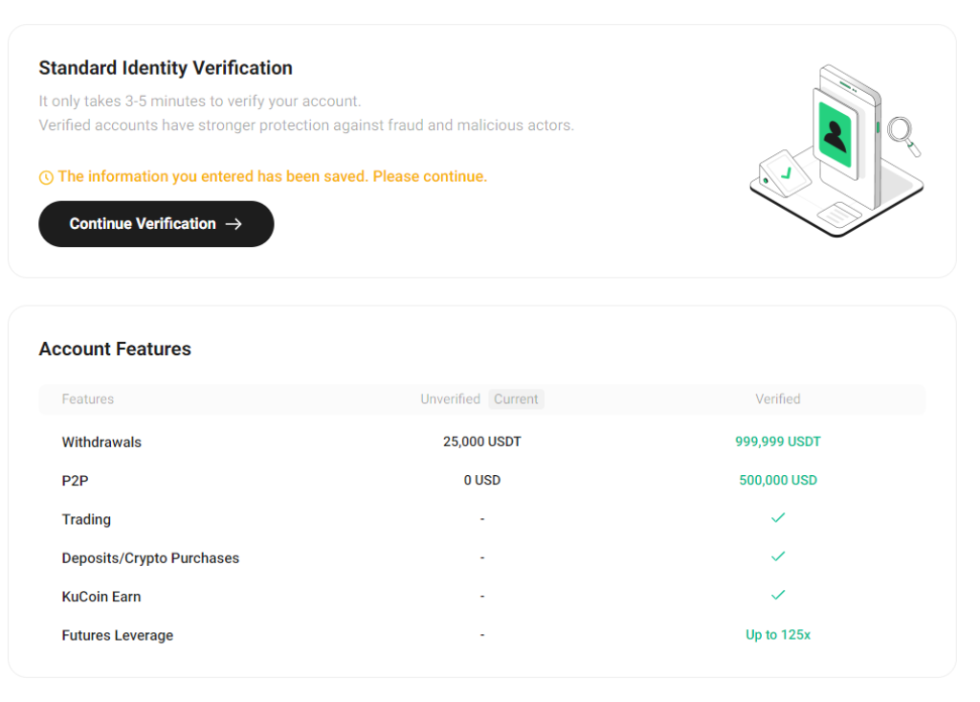Select the Up to 125x Futures Leverage text
Image resolution: width=980 pixels, height=702 pixels.
tap(778, 635)
